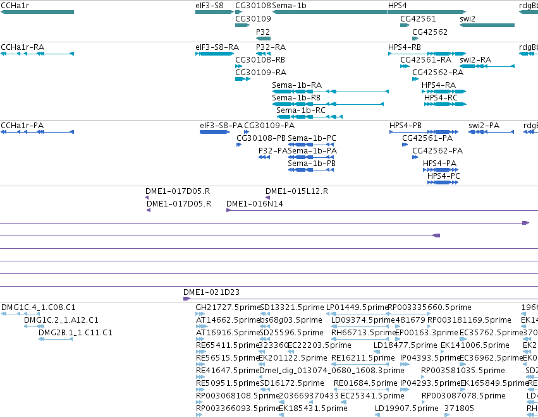Open the CCHa1r-PA protein label
538x418 pixels.
[22, 126]
